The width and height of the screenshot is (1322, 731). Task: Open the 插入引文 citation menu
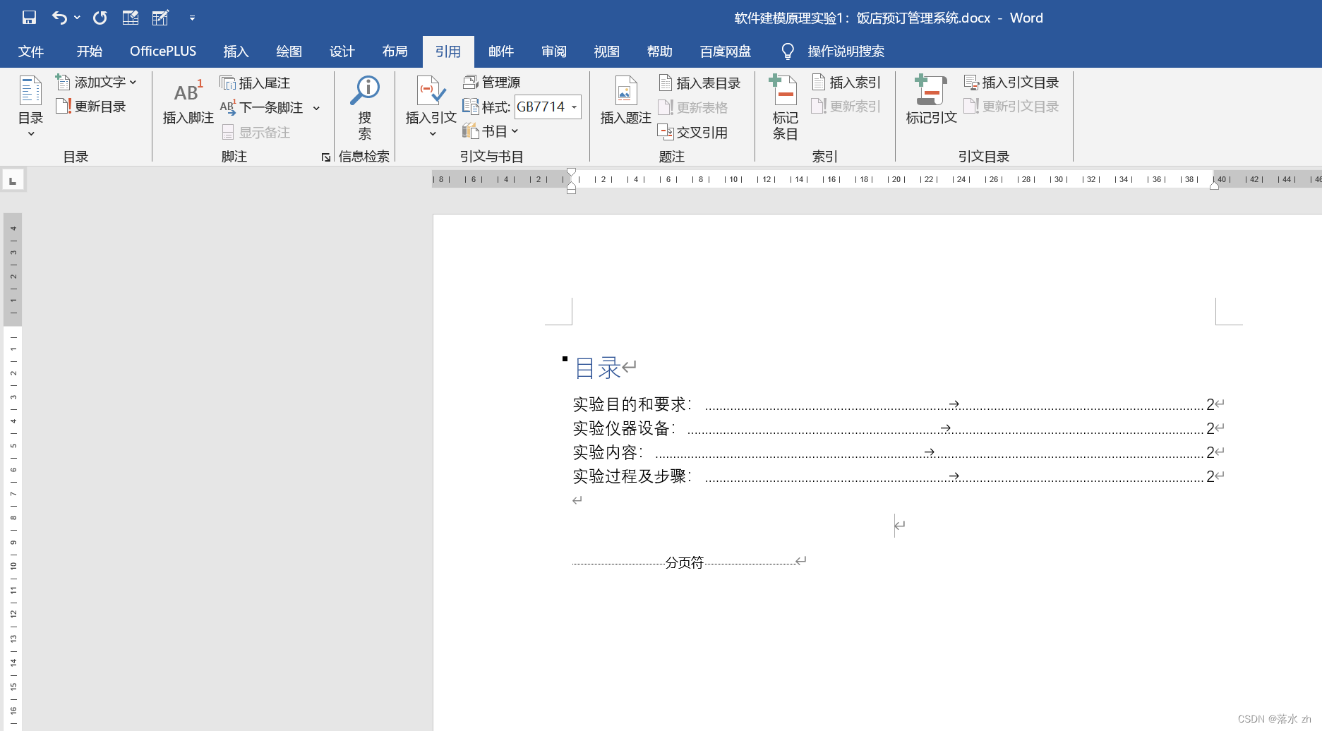tap(431, 106)
